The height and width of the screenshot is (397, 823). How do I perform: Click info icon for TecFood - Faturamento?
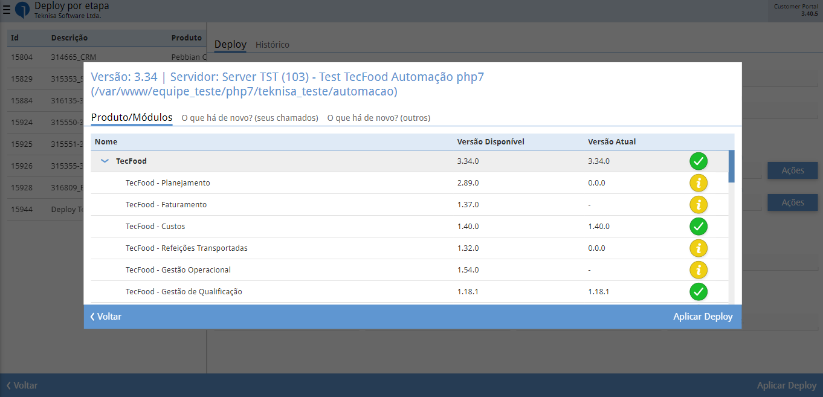(x=699, y=205)
